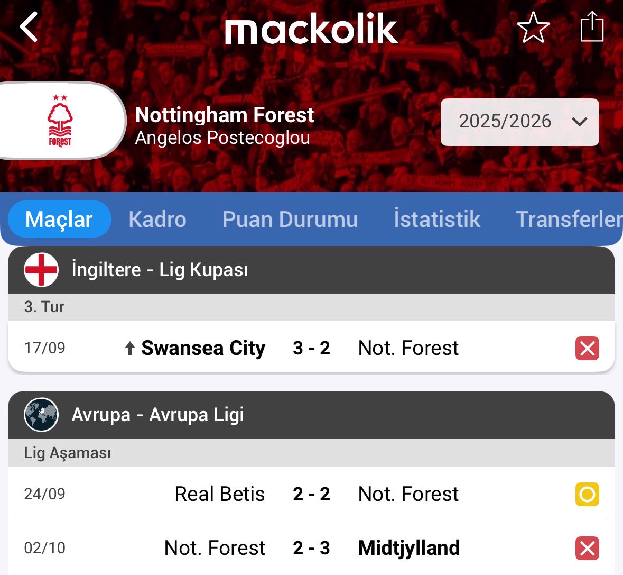Tap the back arrow icon

pyautogui.click(x=29, y=27)
